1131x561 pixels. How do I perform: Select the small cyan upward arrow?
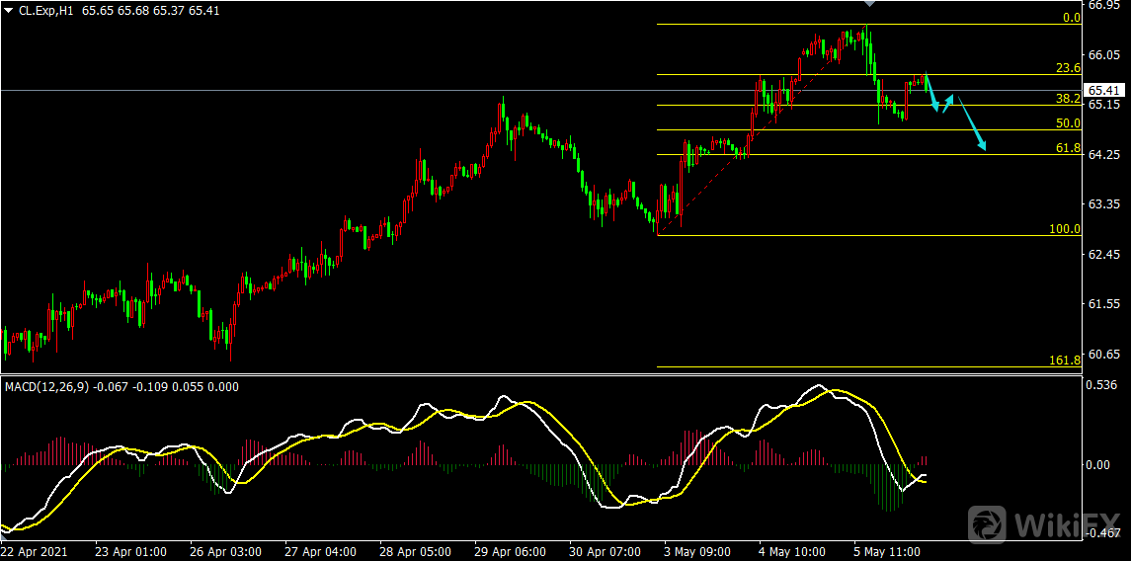pyautogui.click(x=948, y=102)
